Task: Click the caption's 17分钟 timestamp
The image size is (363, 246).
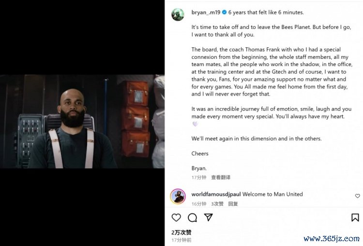Action: click(198, 178)
